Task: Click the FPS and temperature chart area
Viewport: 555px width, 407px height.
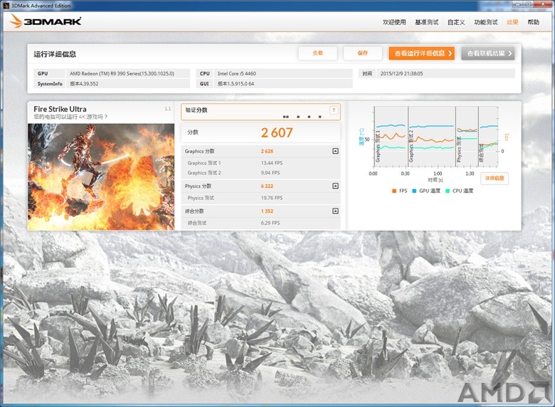Action: point(436,137)
